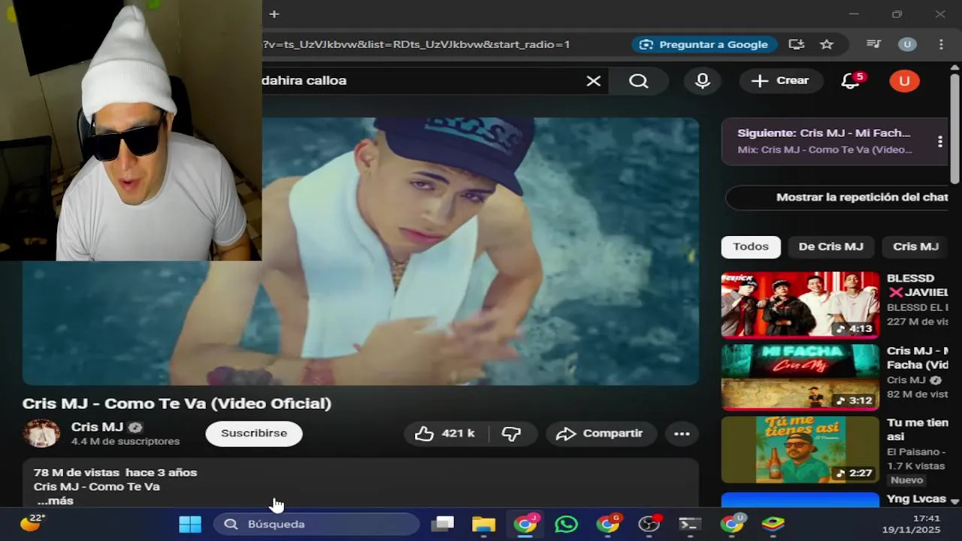Click the install app icon in address bar
The width and height of the screenshot is (962, 541).
(797, 44)
